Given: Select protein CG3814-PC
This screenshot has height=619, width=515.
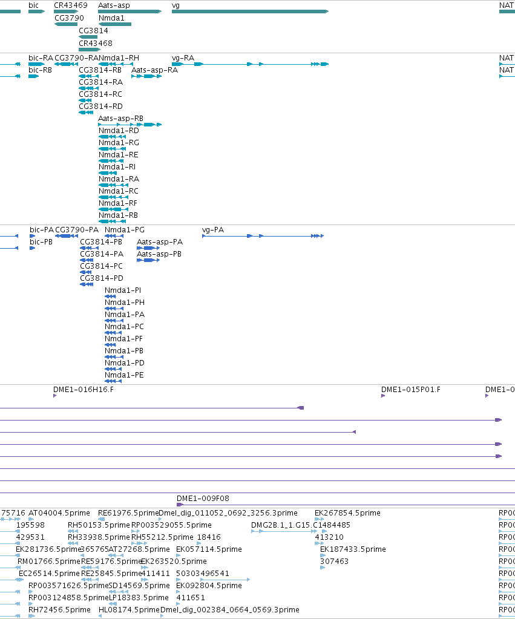Looking at the screenshot, I should [x=86, y=272].
